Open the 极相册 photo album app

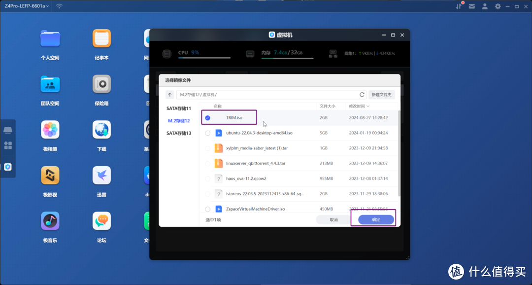pyautogui.click(x=50, y=130)
